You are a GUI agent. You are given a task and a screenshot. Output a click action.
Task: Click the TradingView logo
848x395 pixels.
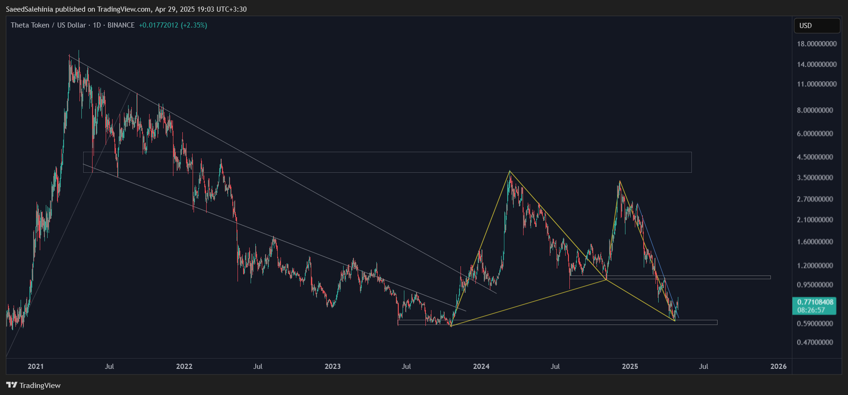[x=33, y=385]
